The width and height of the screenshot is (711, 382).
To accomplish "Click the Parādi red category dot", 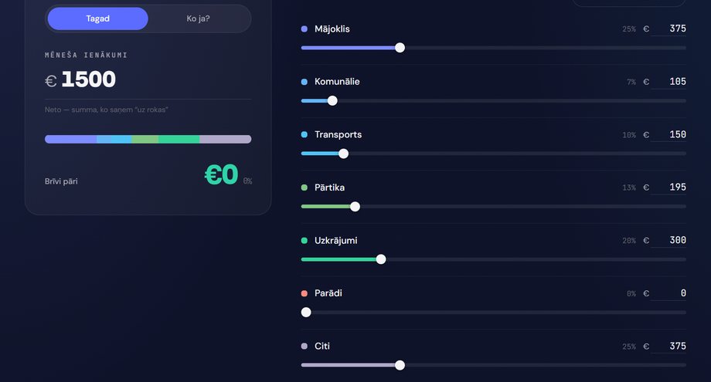I will pyautogui.click(x=304, y=293).
